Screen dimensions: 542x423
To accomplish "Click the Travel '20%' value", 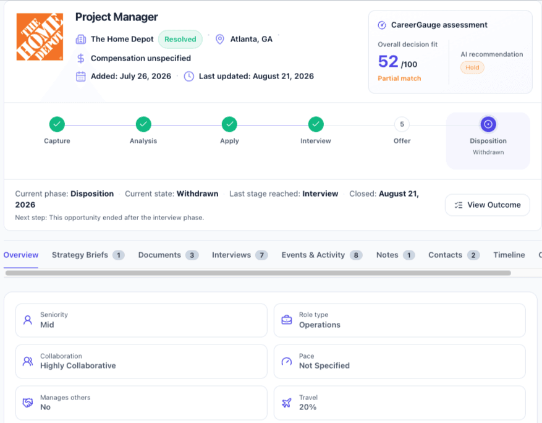I will click(308, 408).
